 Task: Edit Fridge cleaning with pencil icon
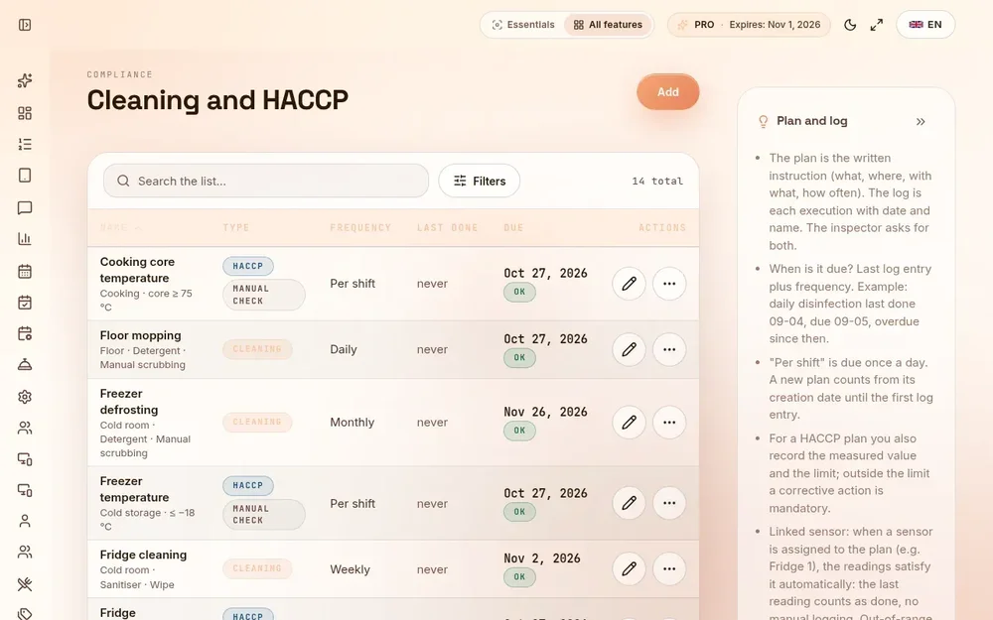pos(629,568)
